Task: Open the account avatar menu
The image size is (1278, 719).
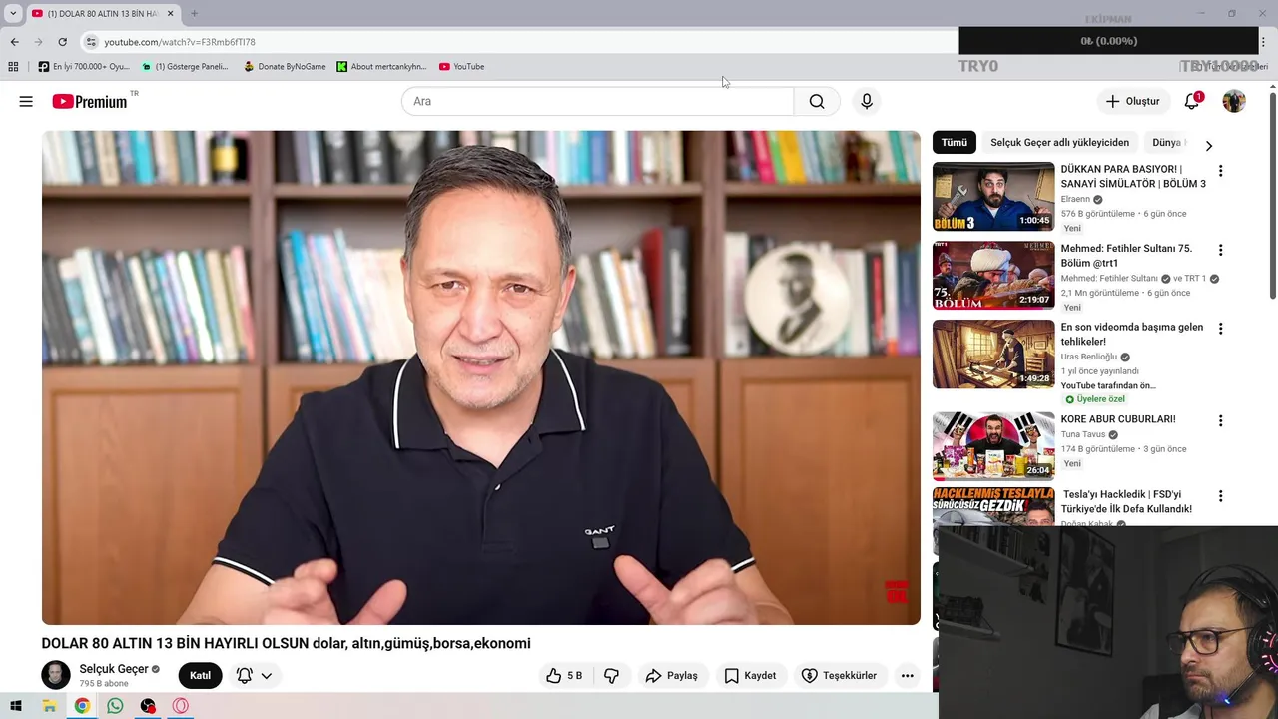Action: point(1234,101)
